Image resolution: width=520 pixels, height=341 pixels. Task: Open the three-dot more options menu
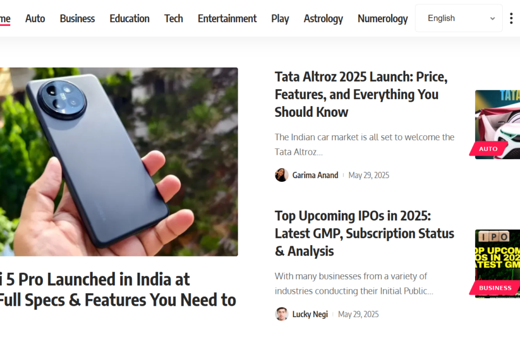[511, 18]
